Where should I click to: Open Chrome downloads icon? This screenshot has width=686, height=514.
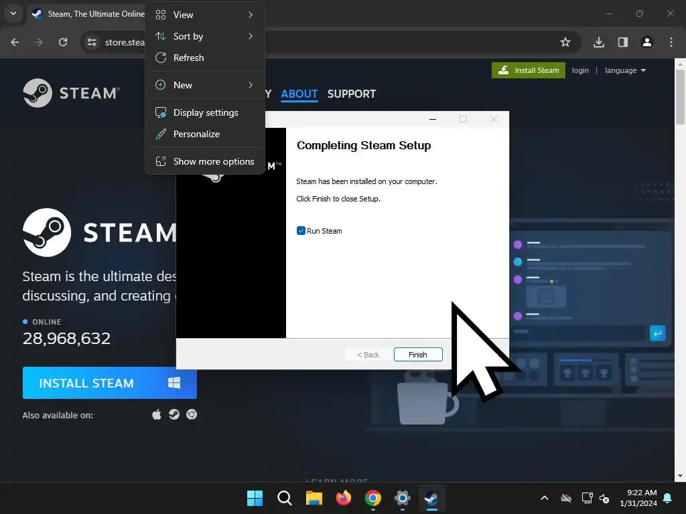[599, 42]
